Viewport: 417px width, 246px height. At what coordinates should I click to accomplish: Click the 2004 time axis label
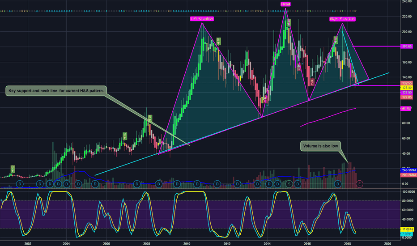pyautogui.click(x=66, y=243)
